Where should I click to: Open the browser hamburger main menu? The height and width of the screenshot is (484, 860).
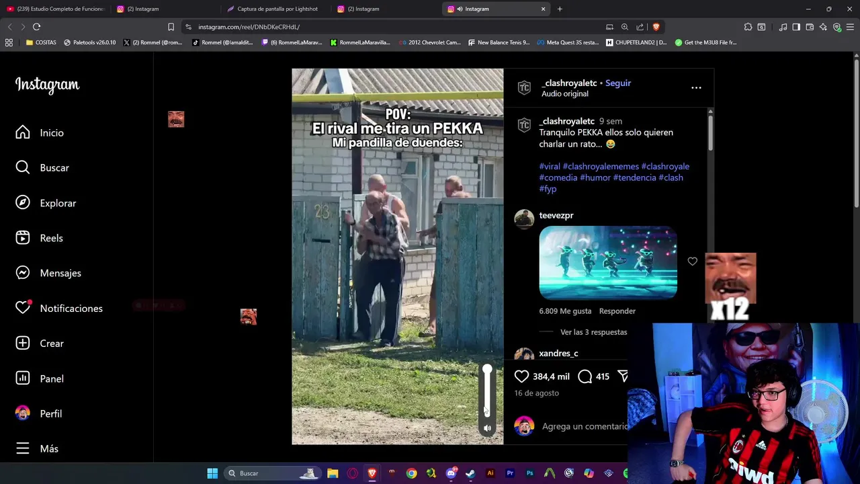850,27
